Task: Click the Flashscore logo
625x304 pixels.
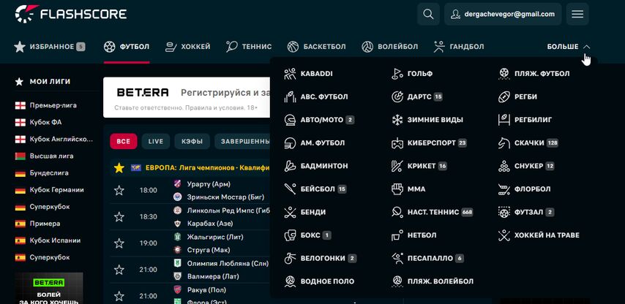Action: [71, 15]
